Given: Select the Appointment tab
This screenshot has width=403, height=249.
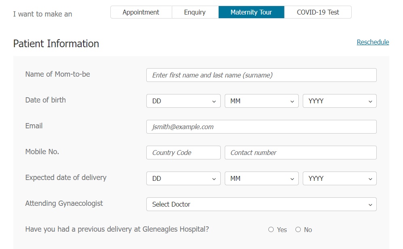Looking at the screenshot, I should 141,12.
